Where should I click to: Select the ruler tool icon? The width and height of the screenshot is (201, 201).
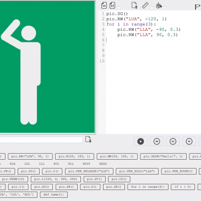[145, 6]
